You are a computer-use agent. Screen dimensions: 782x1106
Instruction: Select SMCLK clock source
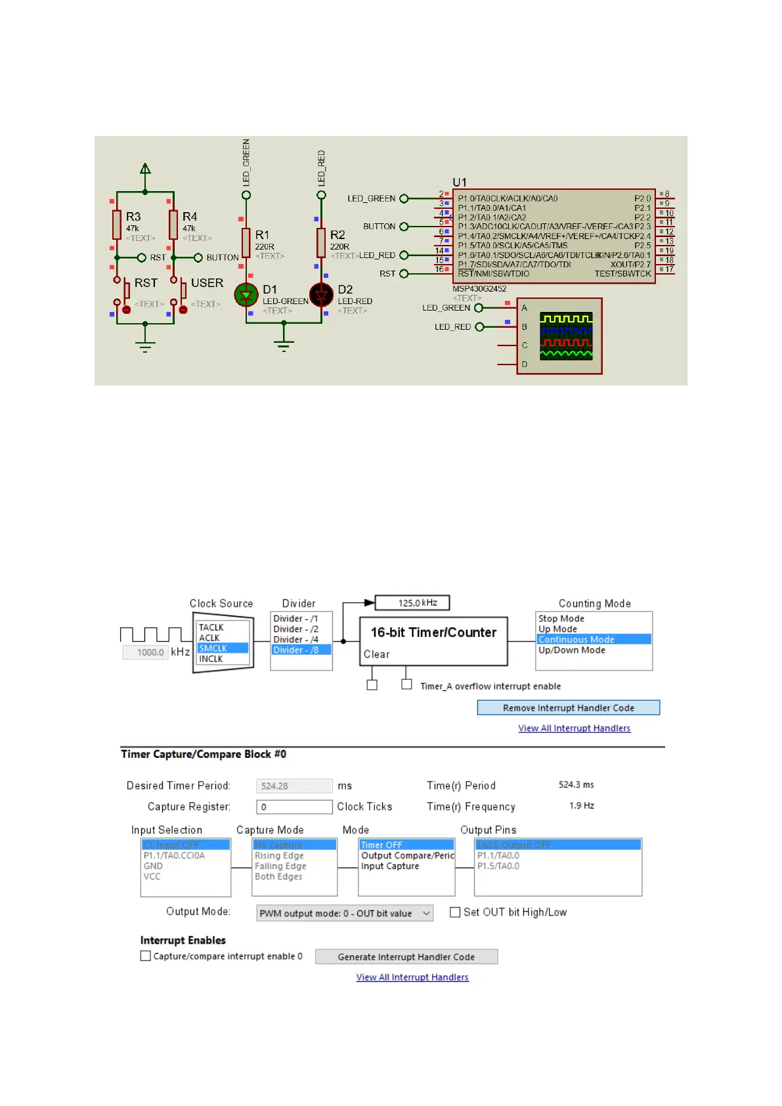click(223, 648)
